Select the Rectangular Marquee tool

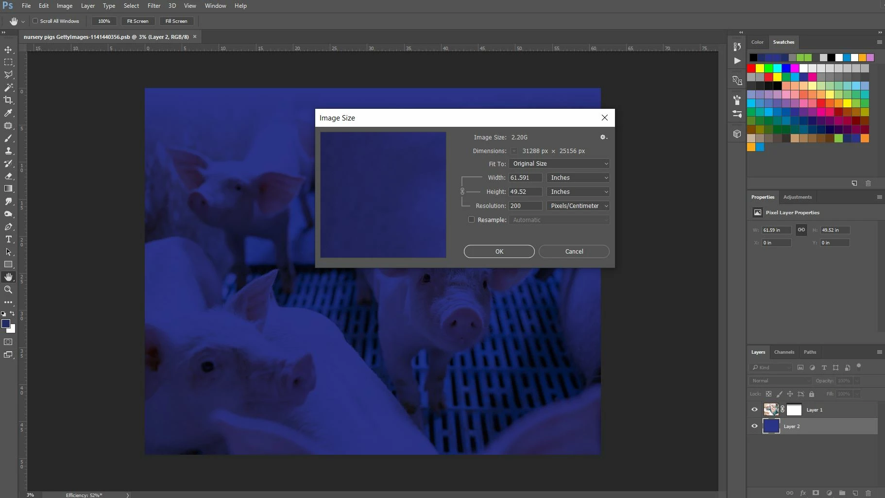(x=8, y=62)
